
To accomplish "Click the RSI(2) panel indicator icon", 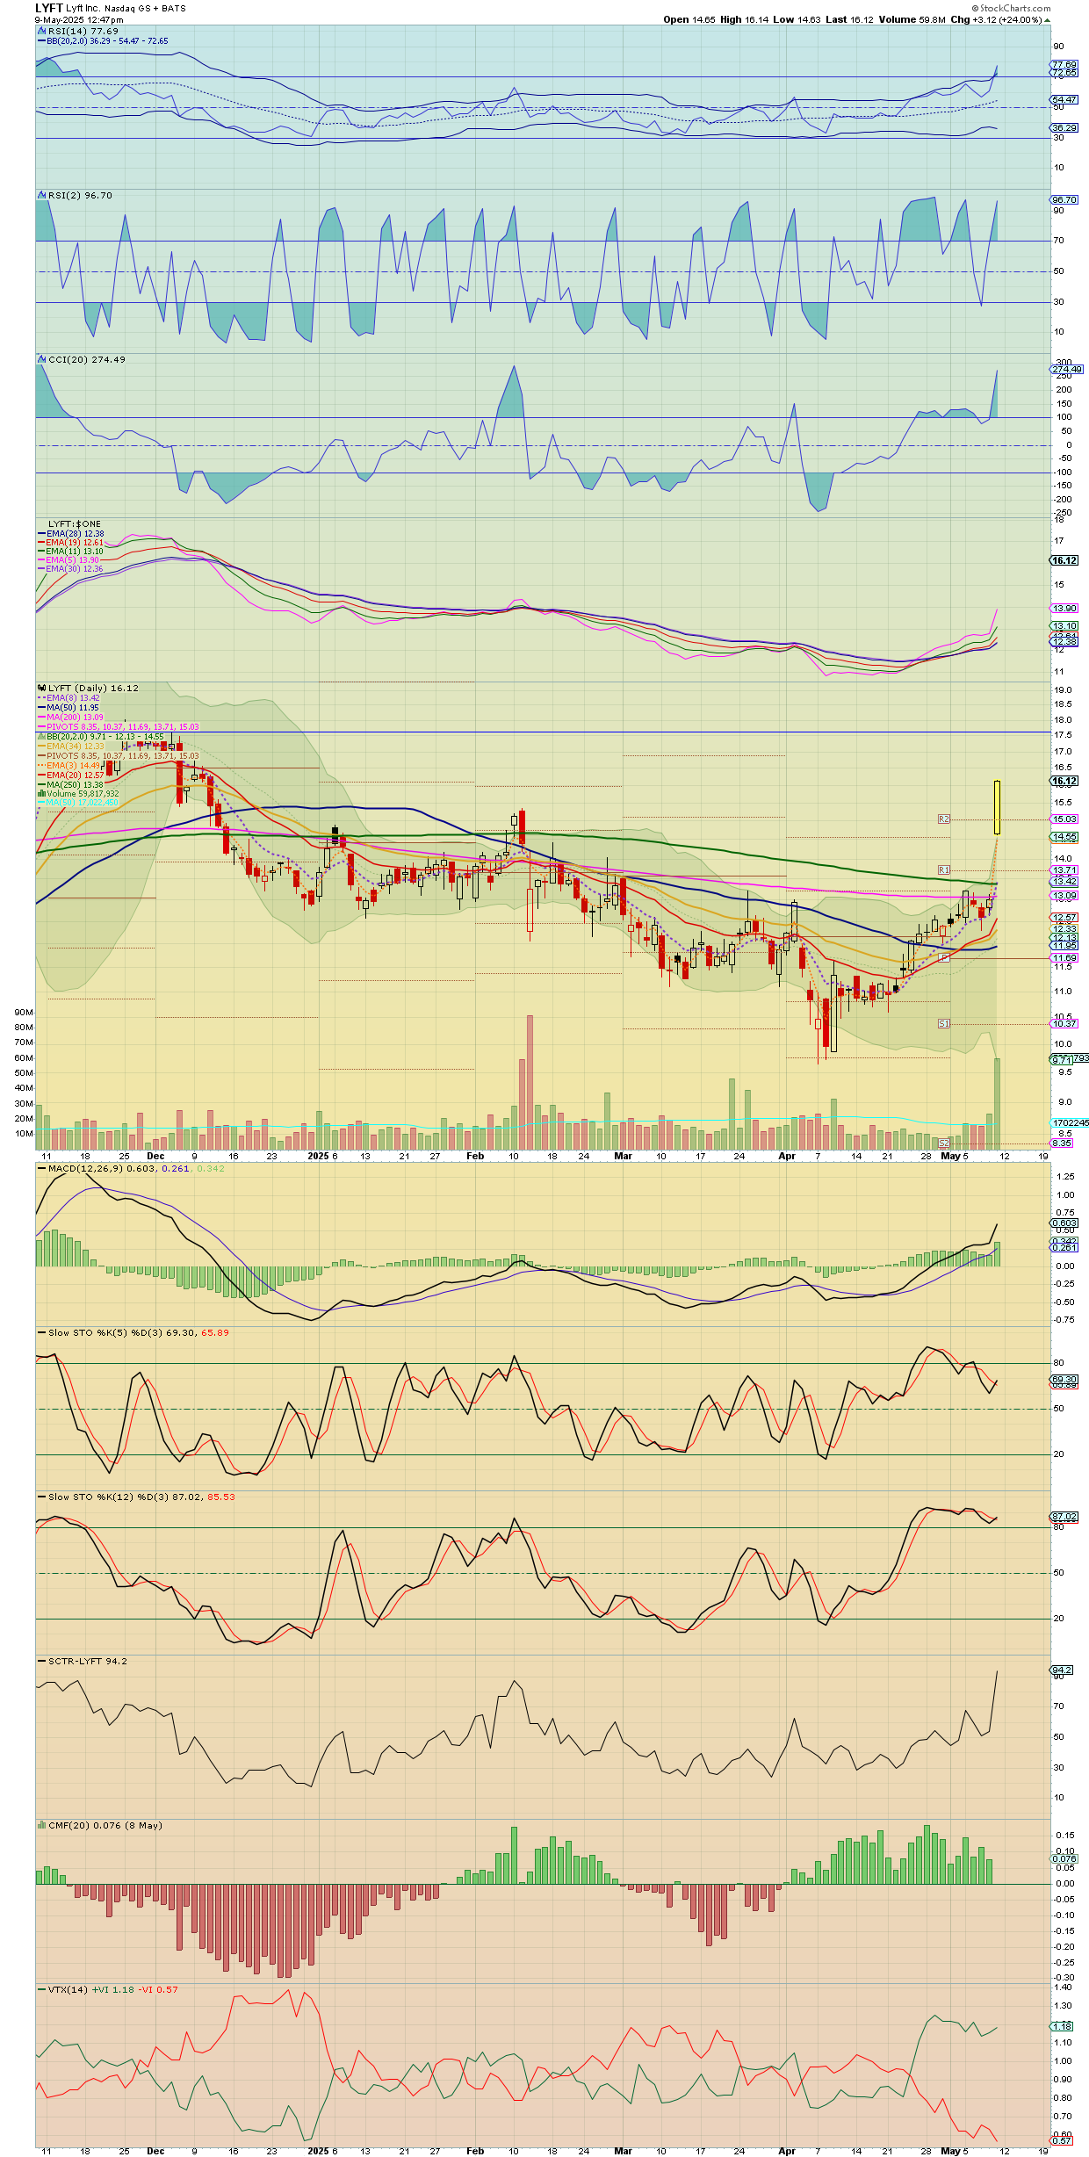I will [x=41, y=195].
